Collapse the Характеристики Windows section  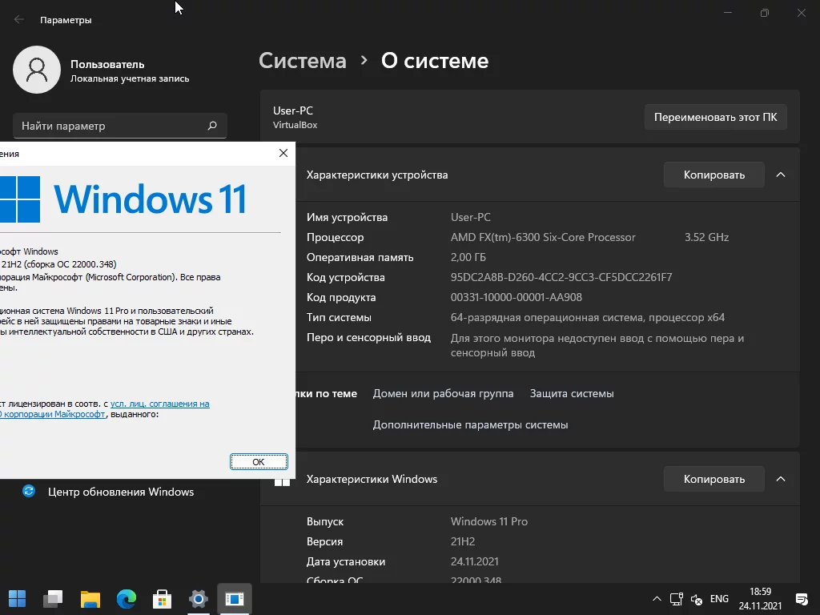coord(781,479)
